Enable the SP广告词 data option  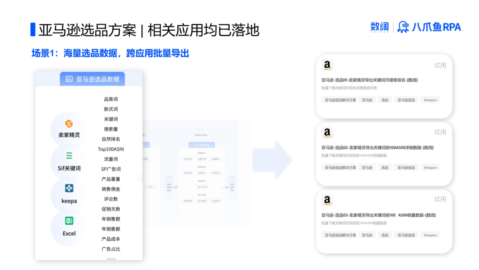[x=112, y=169]
